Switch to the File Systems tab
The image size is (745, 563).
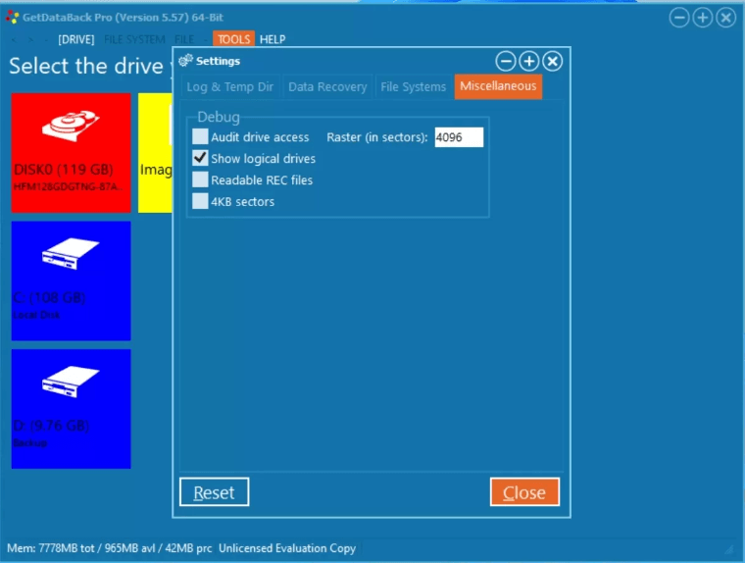tap(414, 87)
